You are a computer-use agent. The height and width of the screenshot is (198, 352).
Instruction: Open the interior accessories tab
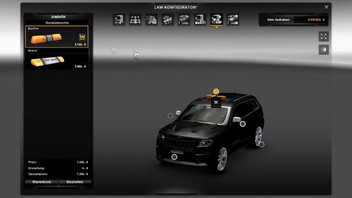click(x=233, y=19)
